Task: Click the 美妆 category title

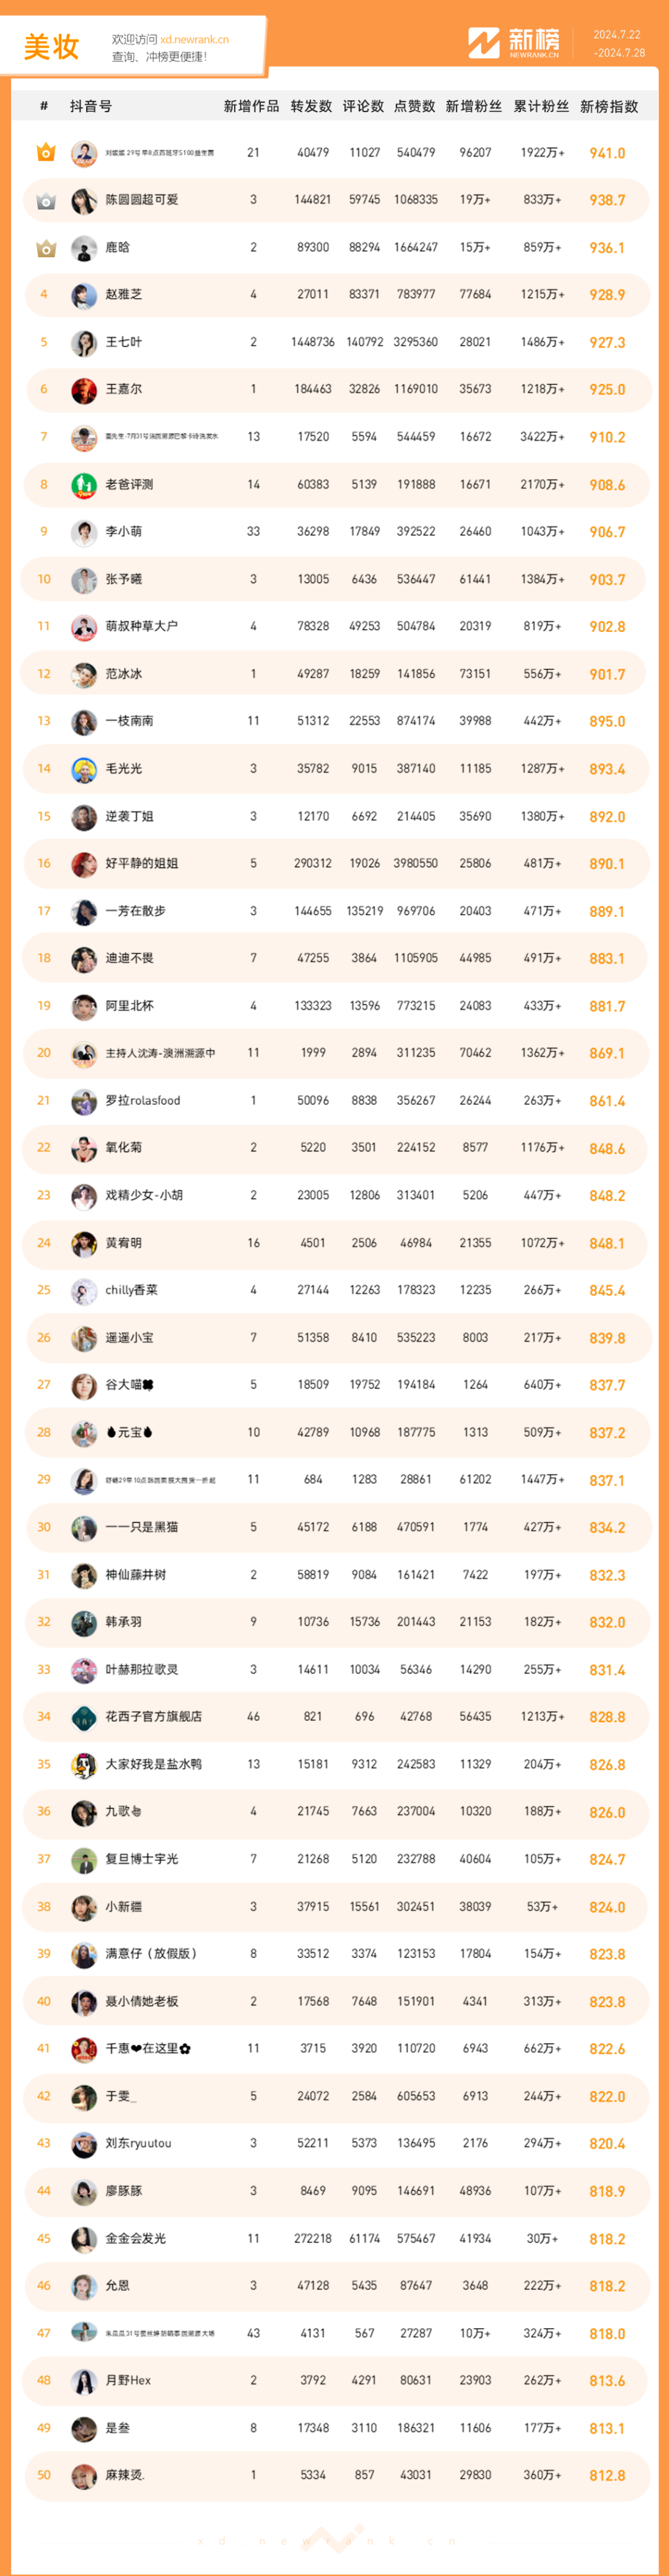Action: point(51,47)
